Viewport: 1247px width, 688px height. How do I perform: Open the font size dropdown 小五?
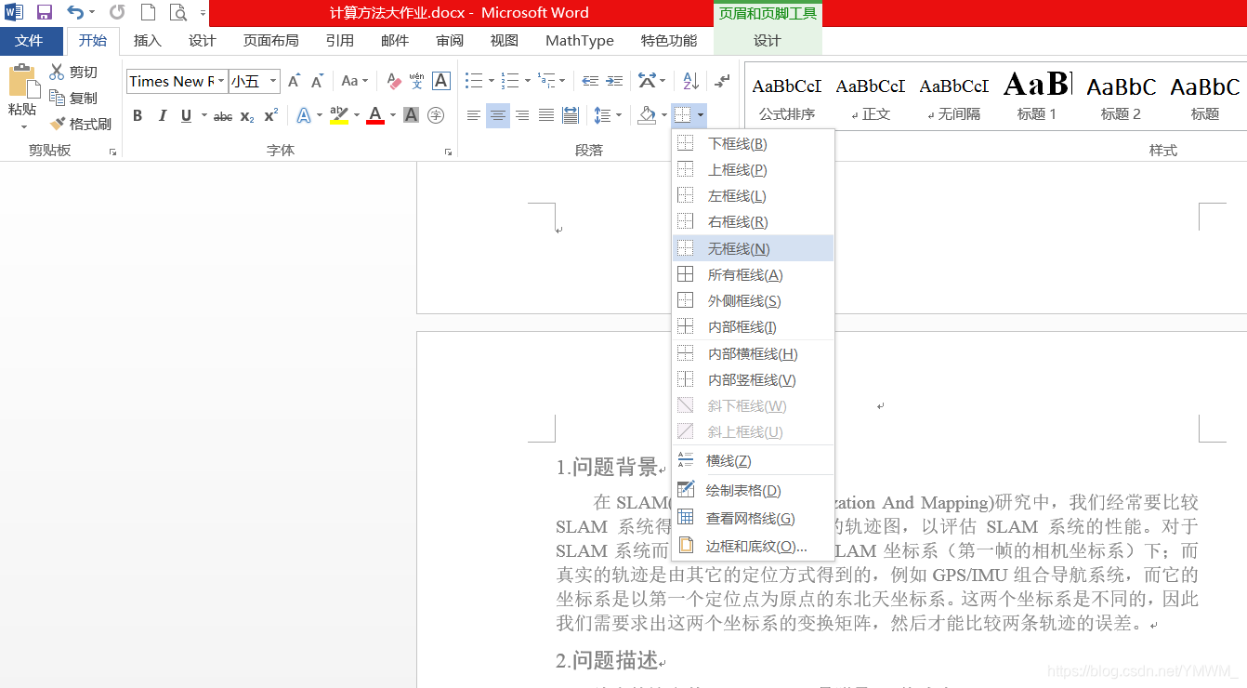(x=273, y=82)
